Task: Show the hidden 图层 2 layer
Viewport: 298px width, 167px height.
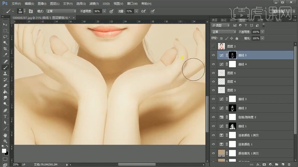Action: click(213, 46)
